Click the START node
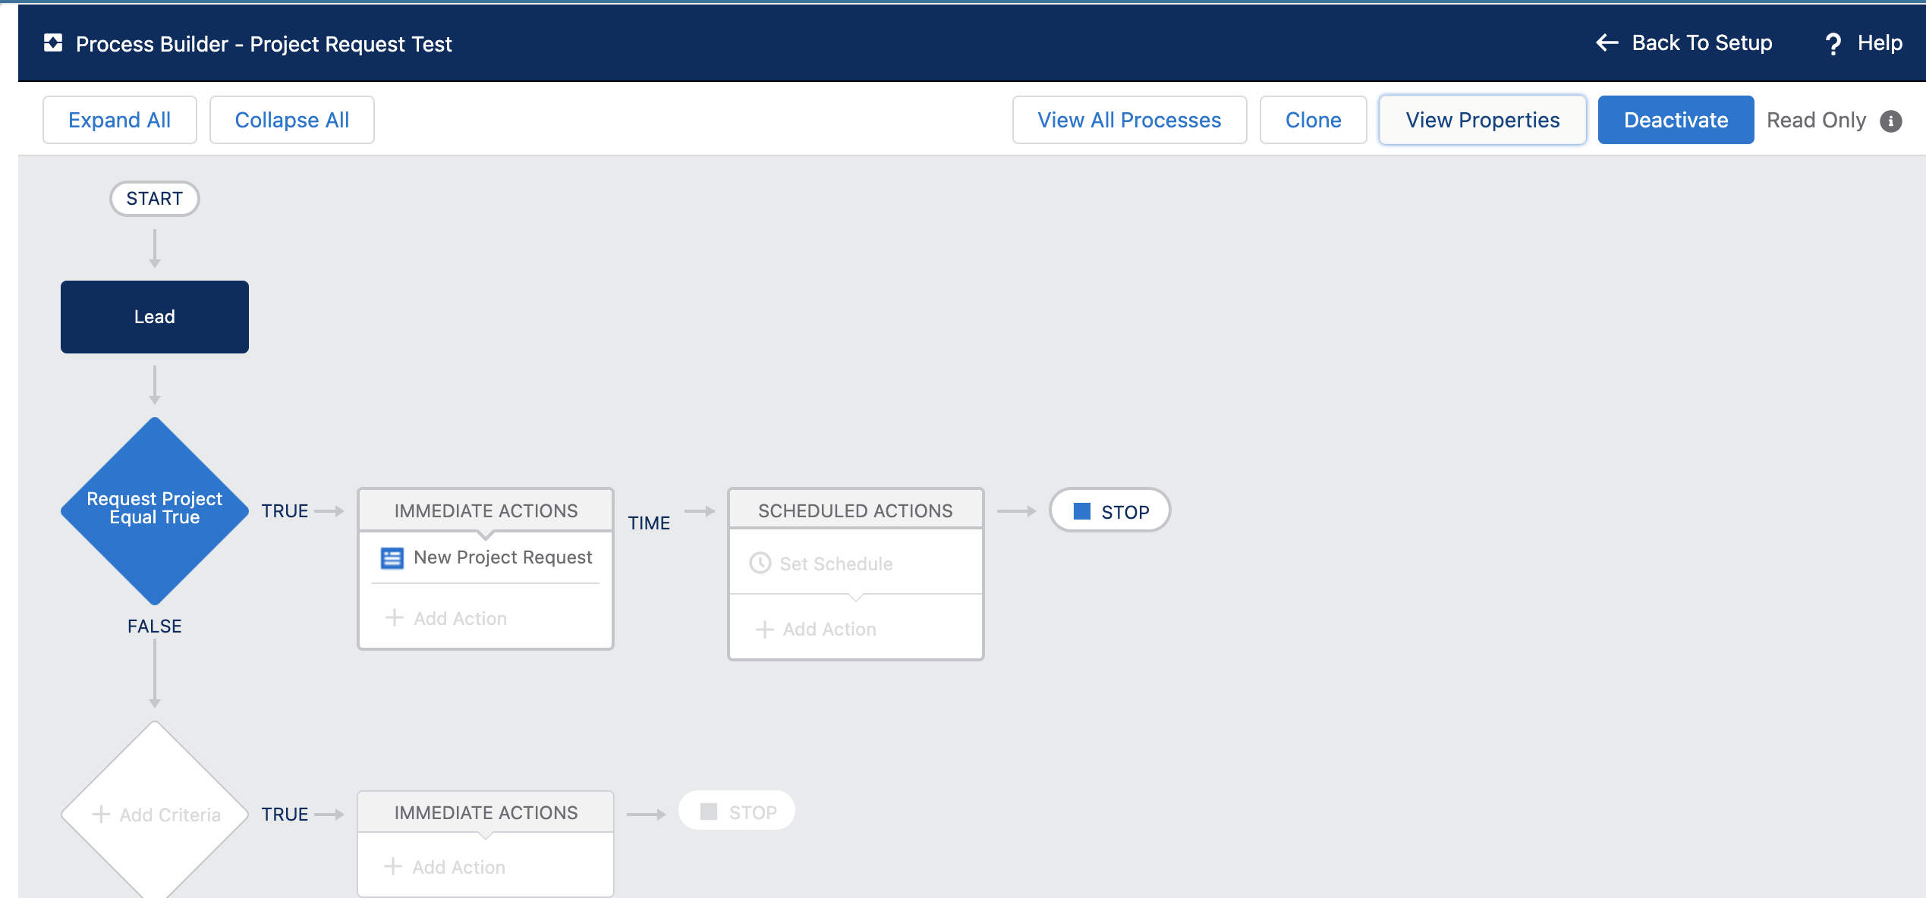Screen dimensions: 1926x898 (x=155, y=199)
